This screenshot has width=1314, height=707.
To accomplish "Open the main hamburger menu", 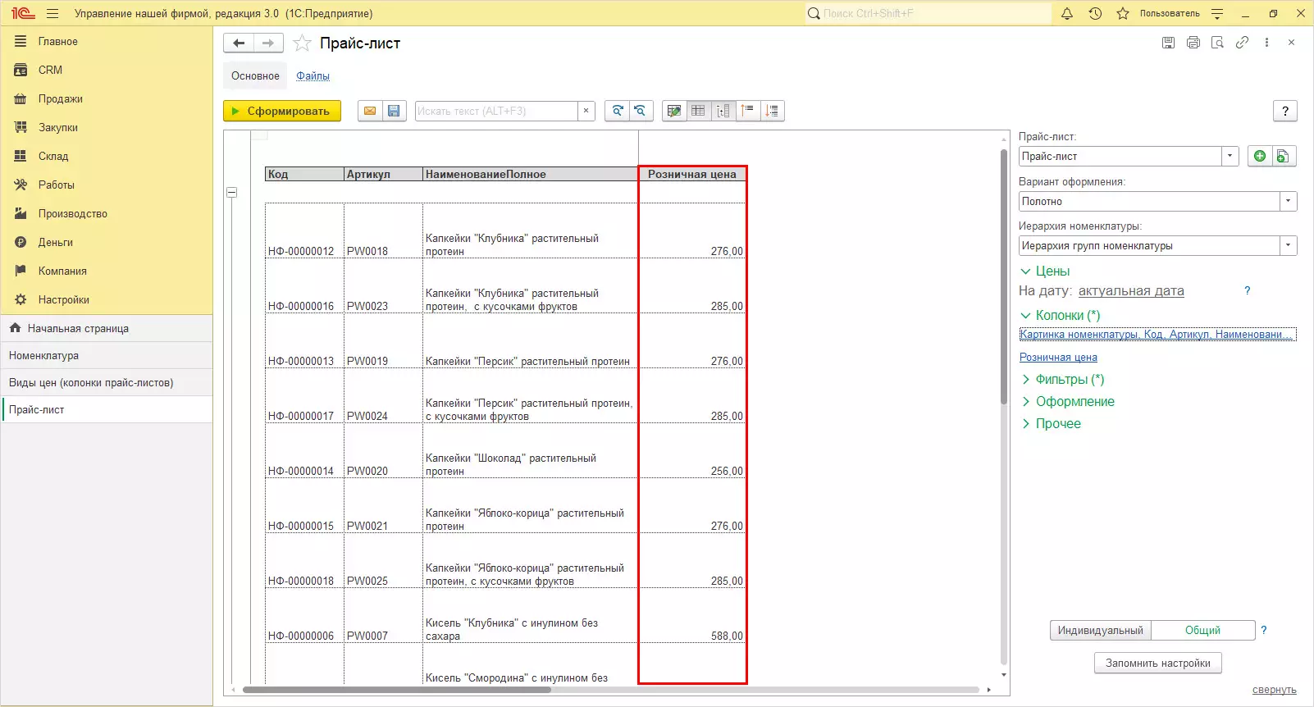I will (x=52, y=13).
